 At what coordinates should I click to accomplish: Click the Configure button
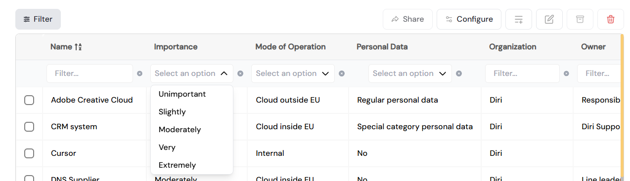click(469, 19)
